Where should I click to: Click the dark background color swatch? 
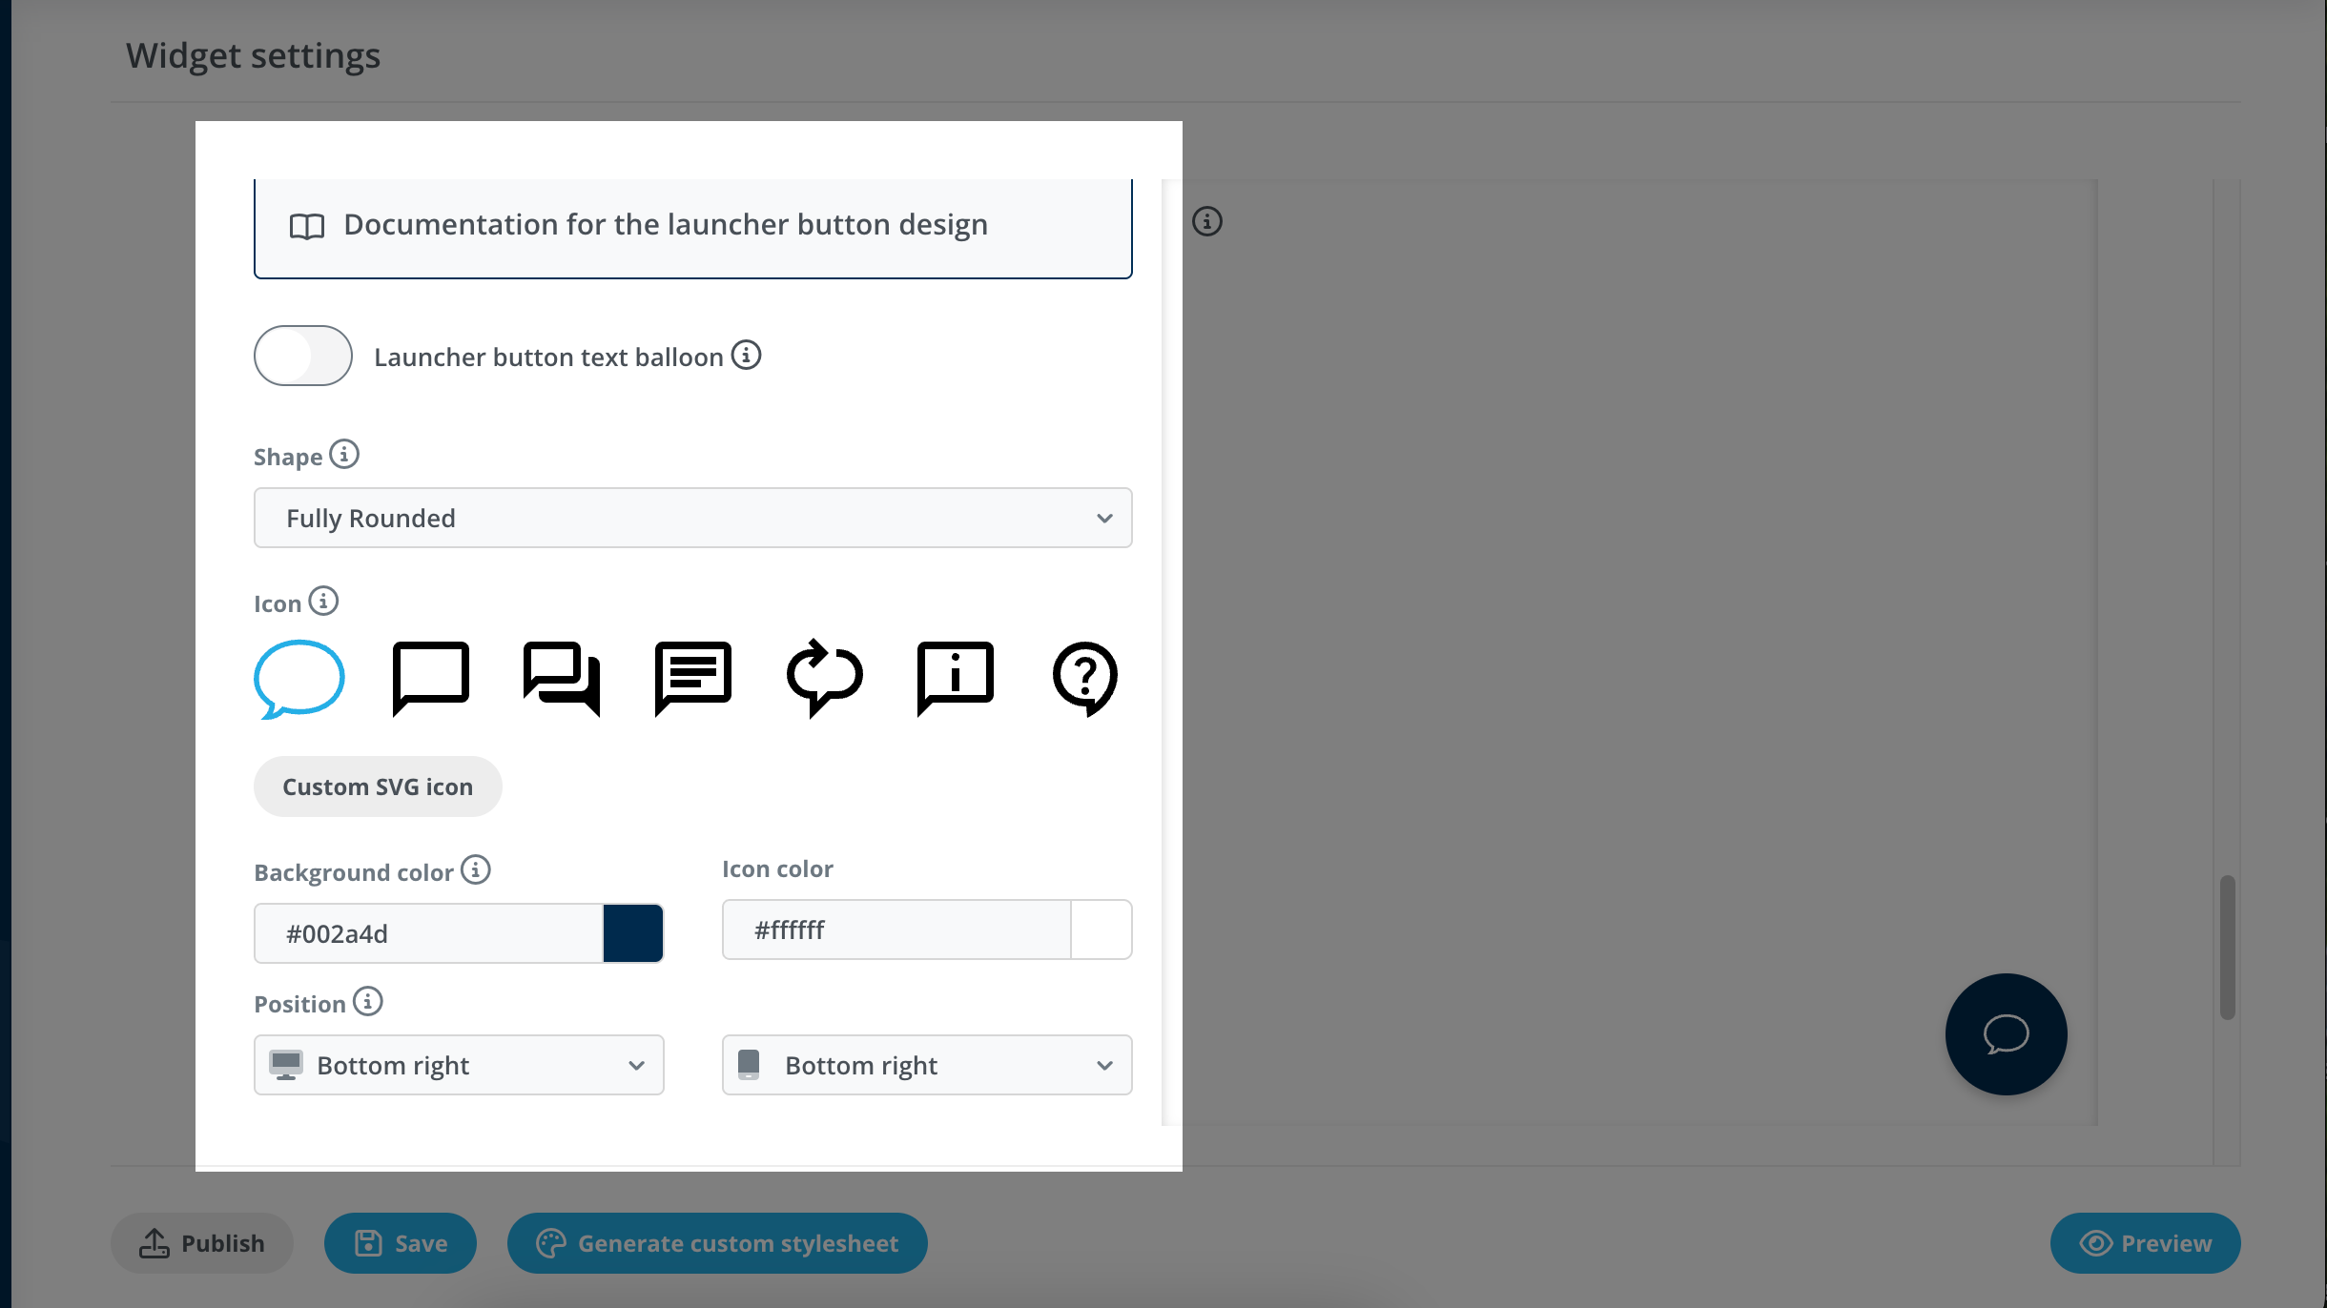click(633, 932)
